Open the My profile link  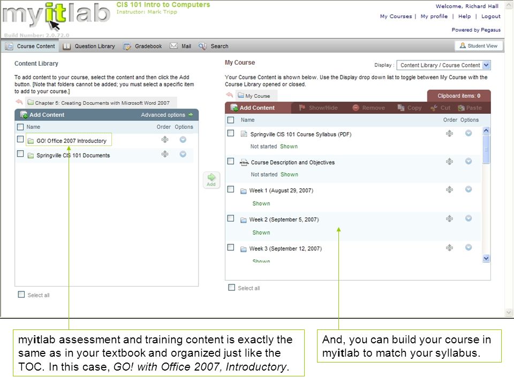434,17
